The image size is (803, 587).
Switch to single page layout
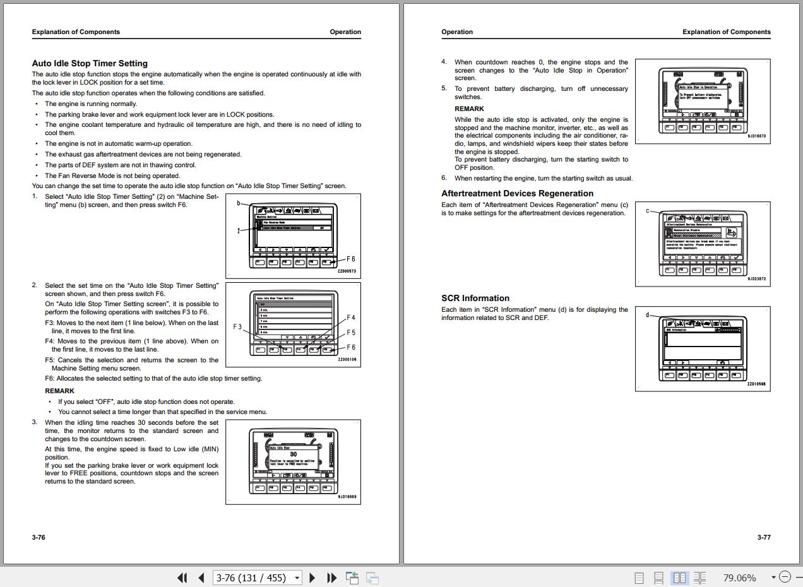pyautogui.click(x=639, y=578)
